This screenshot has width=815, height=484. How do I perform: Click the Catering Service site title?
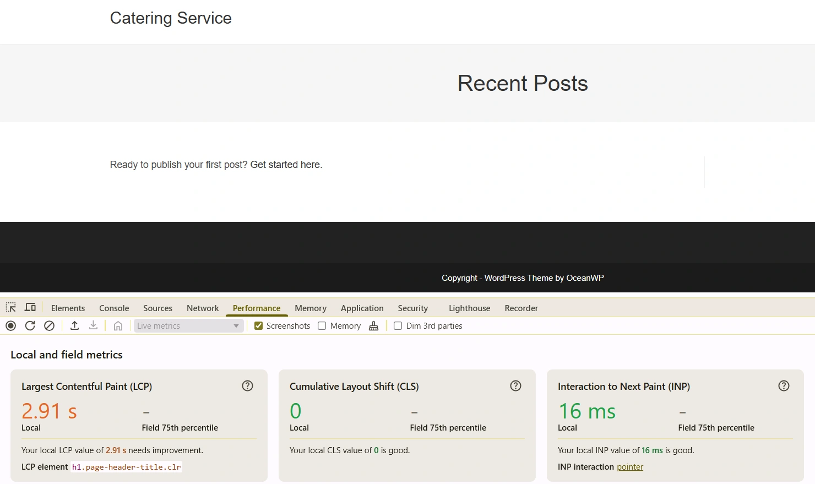171,18
